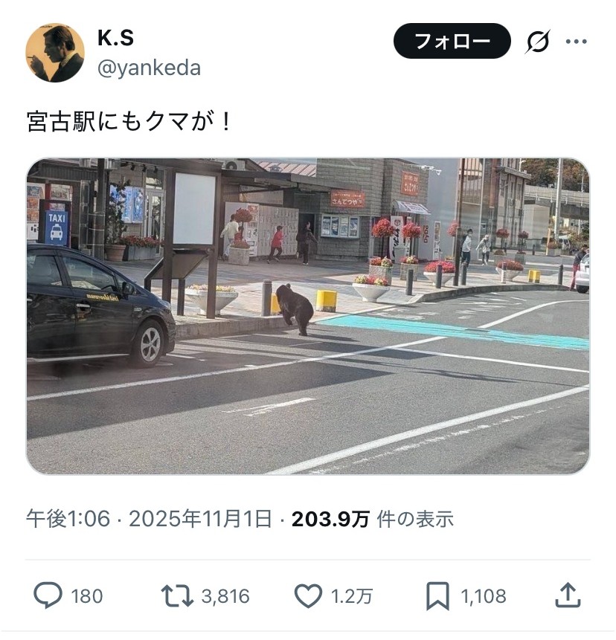Bookmark the post with ribbon icon
This screenshot has width=616, height=640.
pos(438,596)
